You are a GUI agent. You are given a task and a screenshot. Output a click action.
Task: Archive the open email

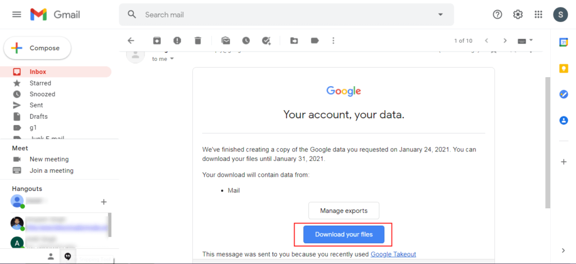pyautogui.click(x=157, y=41)
